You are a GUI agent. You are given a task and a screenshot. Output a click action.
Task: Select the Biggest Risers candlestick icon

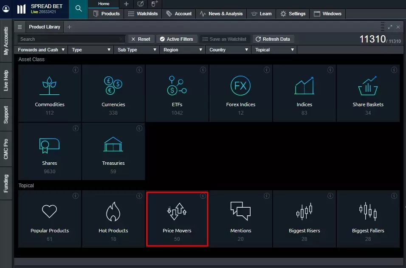[304, 211]
